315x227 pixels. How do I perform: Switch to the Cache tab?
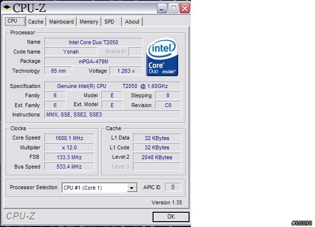coord(36,22)
